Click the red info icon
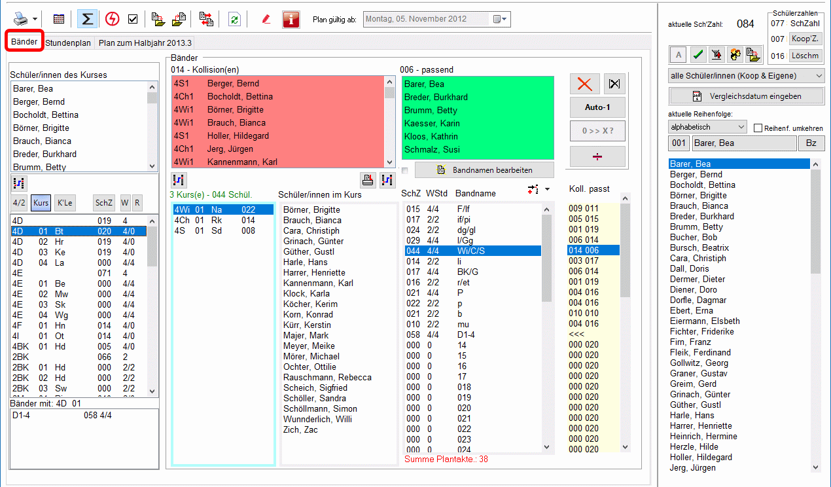The height and width of the screenshot is (487, 831). click(x=291, y=19)
